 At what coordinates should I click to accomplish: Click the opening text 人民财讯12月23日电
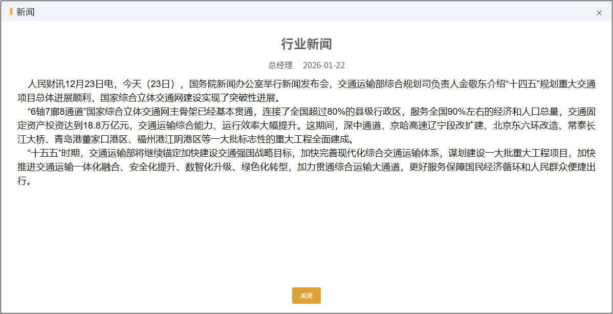71,84
